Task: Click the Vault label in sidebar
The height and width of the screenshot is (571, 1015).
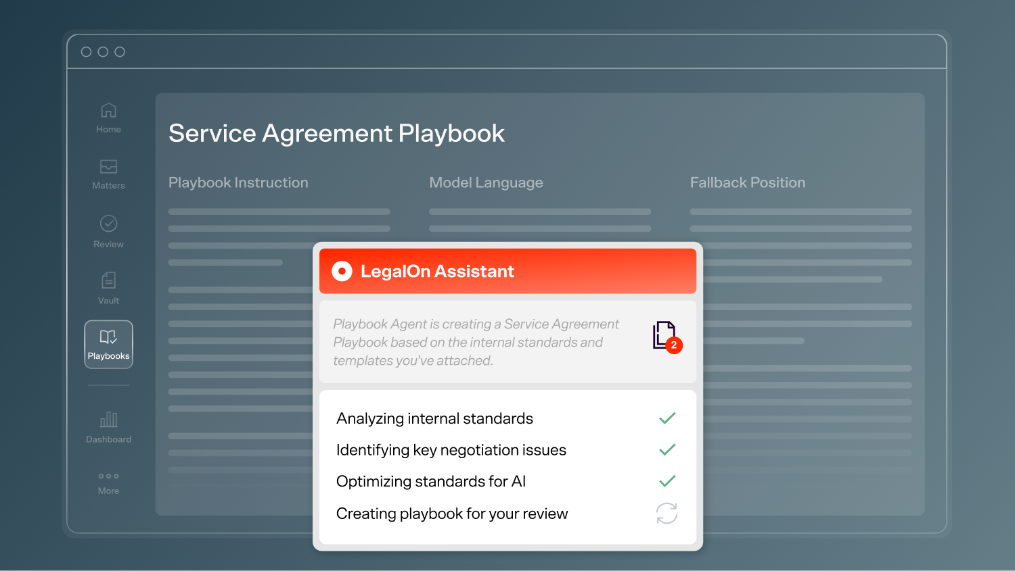Action: (108, 301)
